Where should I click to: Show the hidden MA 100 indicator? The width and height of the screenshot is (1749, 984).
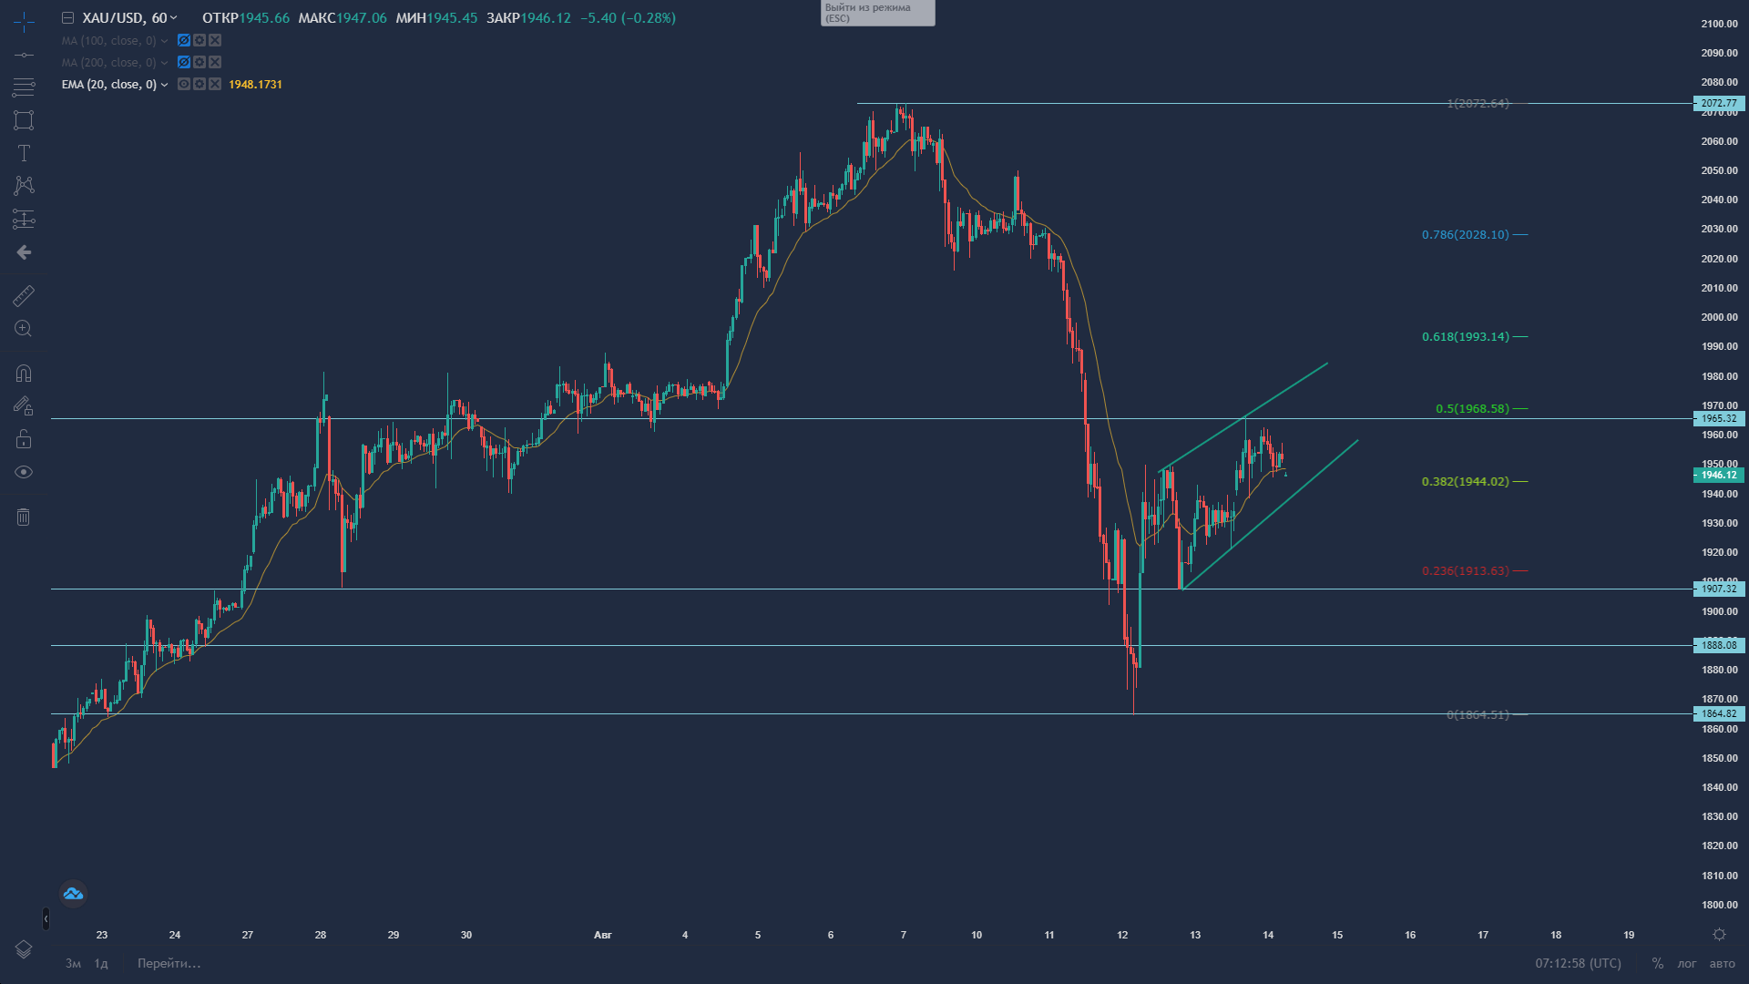tap(184, 40)
